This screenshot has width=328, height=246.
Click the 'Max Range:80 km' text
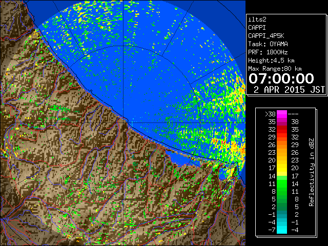click(x=275, y=69)
